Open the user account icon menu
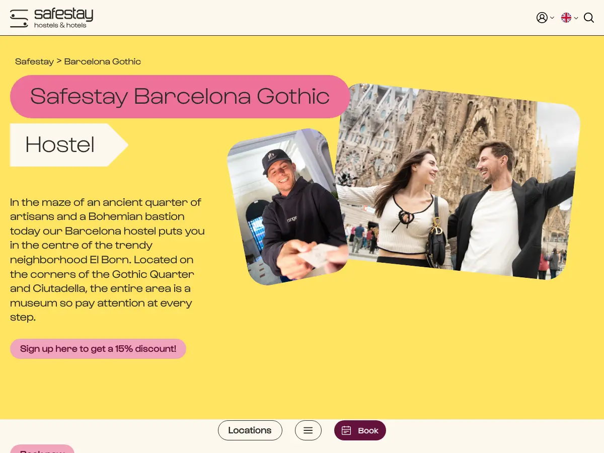The height and width of the screenshot is (453, 604). pos(542,18)
